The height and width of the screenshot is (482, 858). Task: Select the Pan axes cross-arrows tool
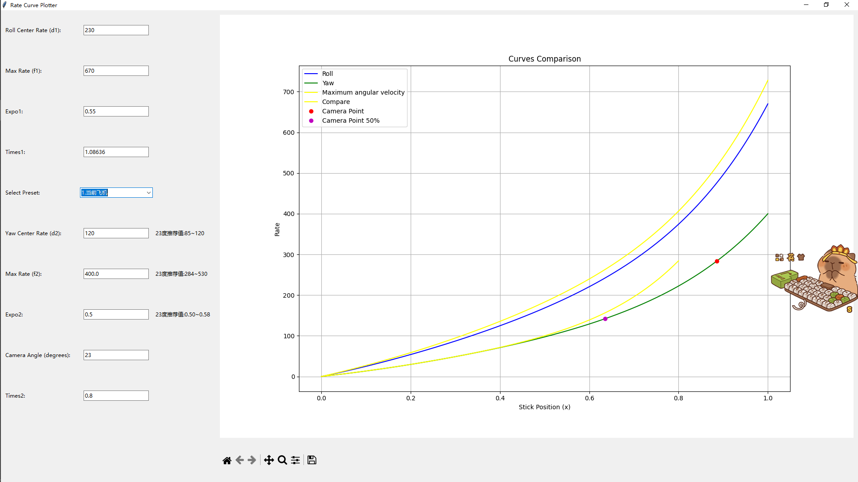point(269,460)
